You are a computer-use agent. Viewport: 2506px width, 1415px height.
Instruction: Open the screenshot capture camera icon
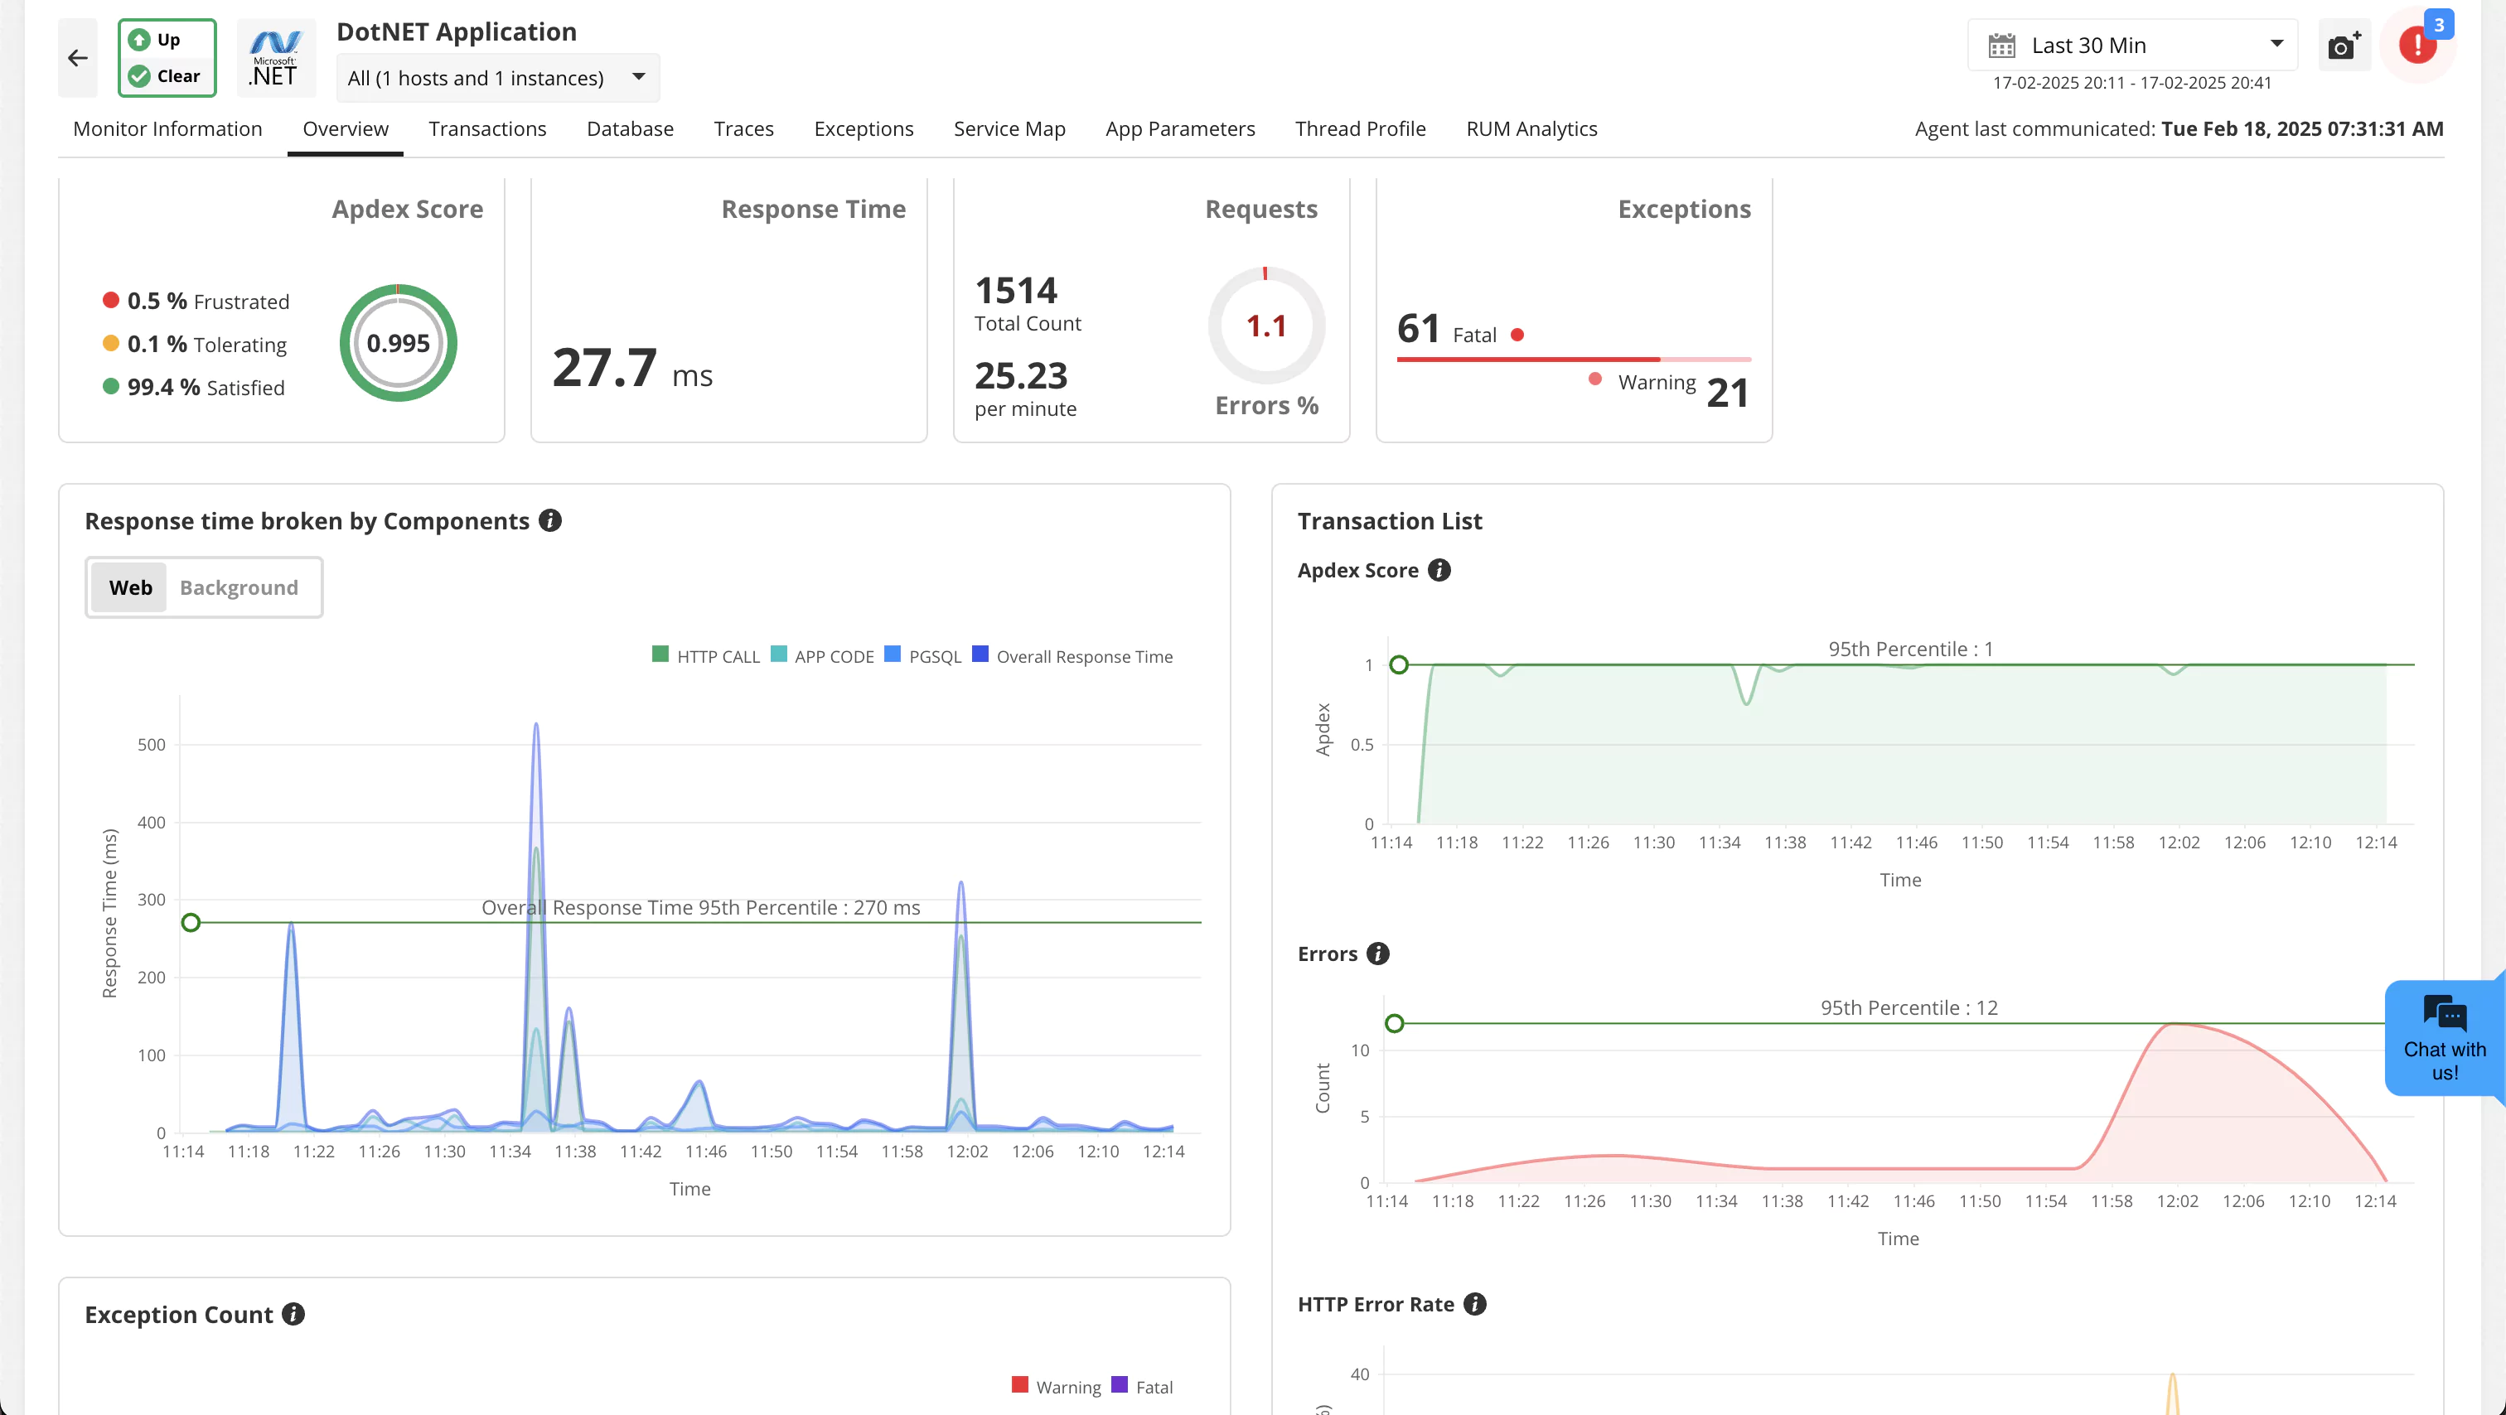click(2344, 45)
